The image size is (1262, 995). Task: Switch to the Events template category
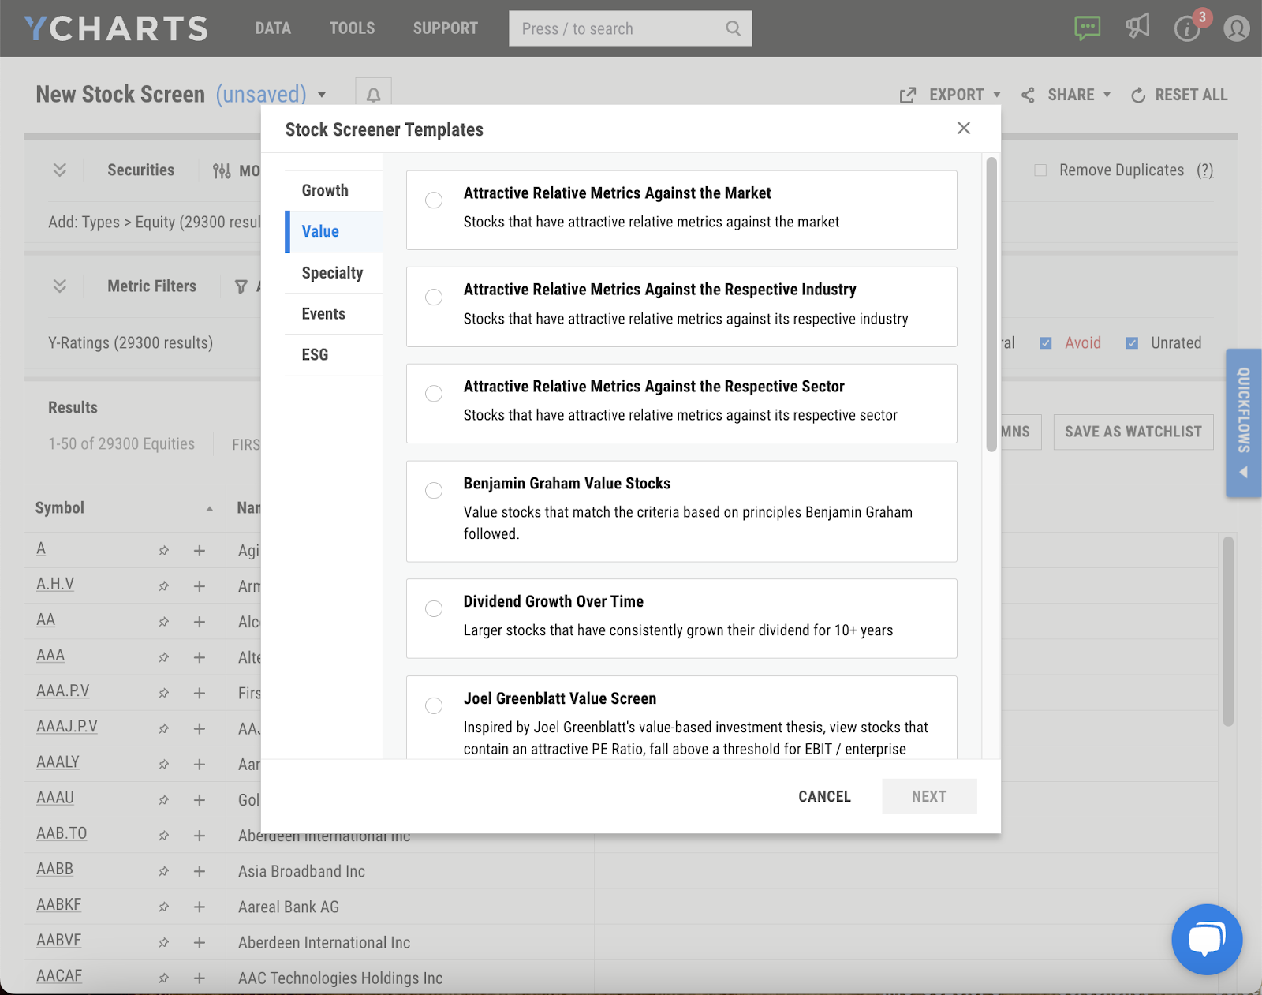334,314
